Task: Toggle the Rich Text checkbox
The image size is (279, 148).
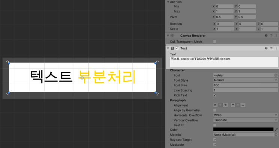Action: [215, 95]
